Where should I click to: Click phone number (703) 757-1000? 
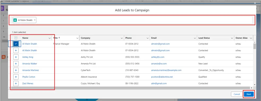click(x=132, y=77)
